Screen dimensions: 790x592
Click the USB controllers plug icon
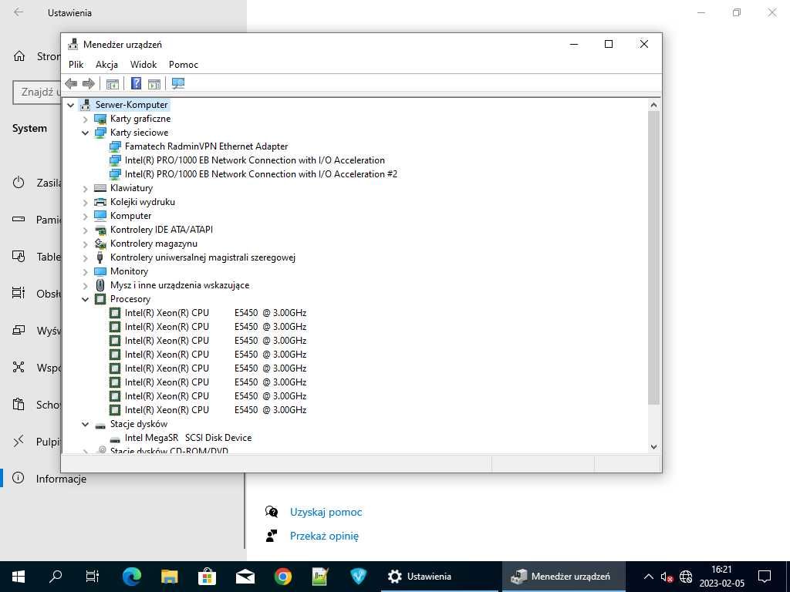[x=100, y=257]
